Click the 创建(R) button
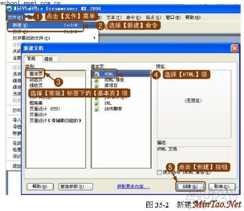 (190, 187)
